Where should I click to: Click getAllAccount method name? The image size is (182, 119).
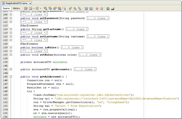(50, 77)
